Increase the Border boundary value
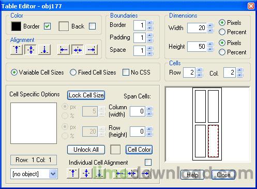Screen dimensions: 257x189 (x=150, y=23)
